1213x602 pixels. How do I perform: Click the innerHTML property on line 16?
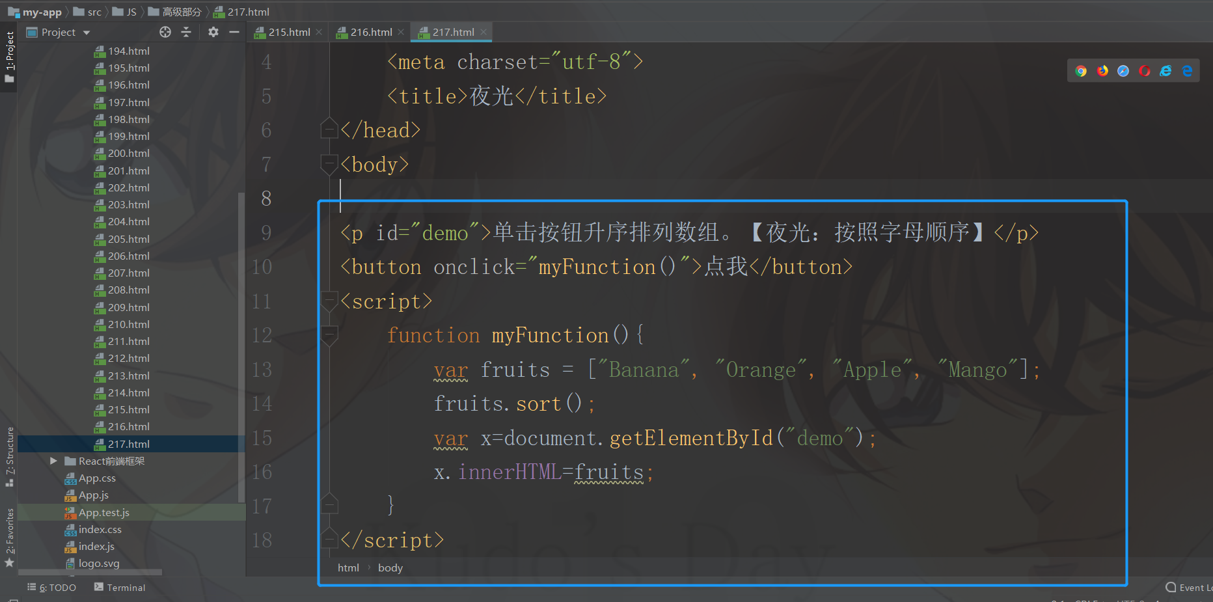(x=510, y=472)
